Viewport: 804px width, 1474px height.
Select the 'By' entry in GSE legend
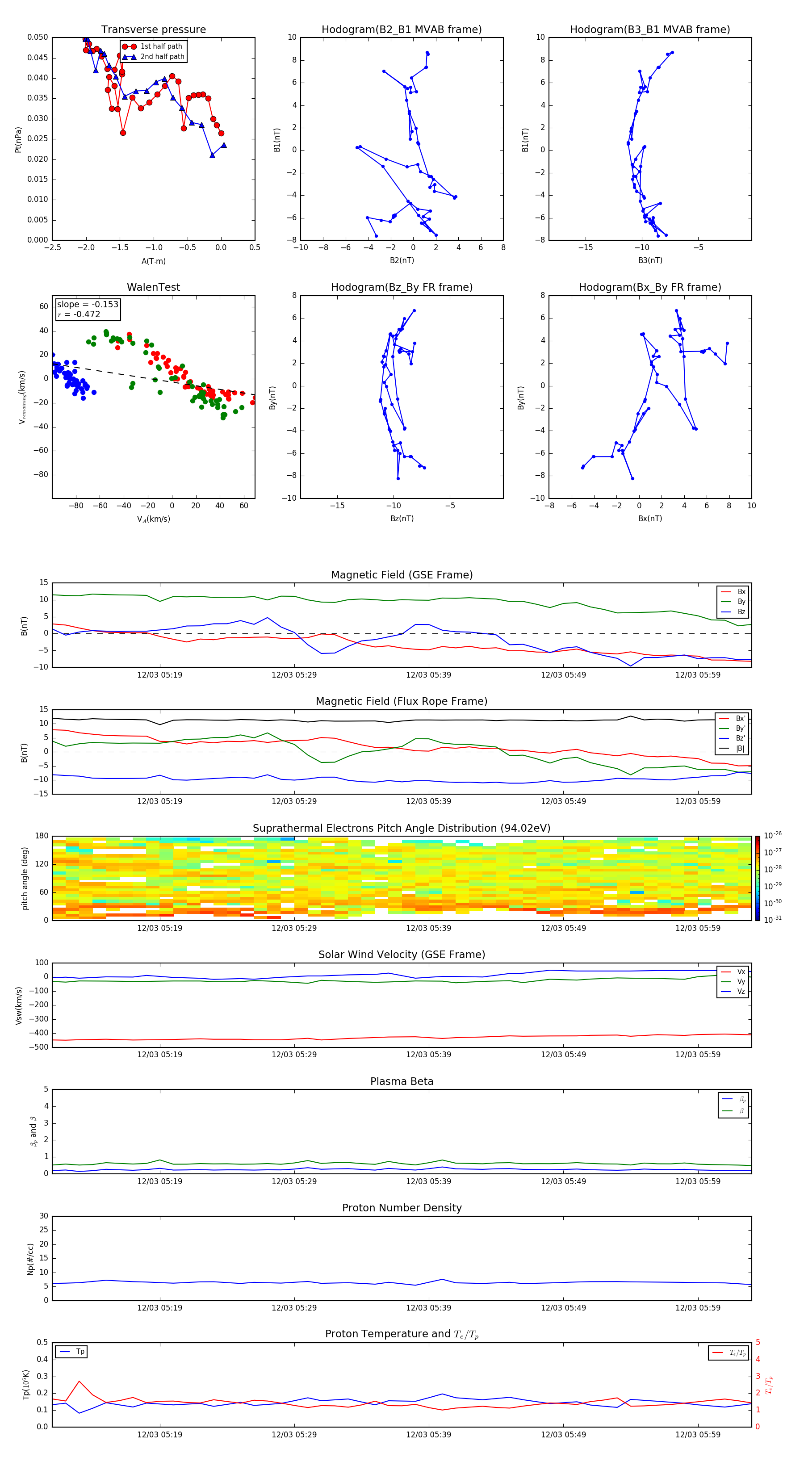click(733, 601)
